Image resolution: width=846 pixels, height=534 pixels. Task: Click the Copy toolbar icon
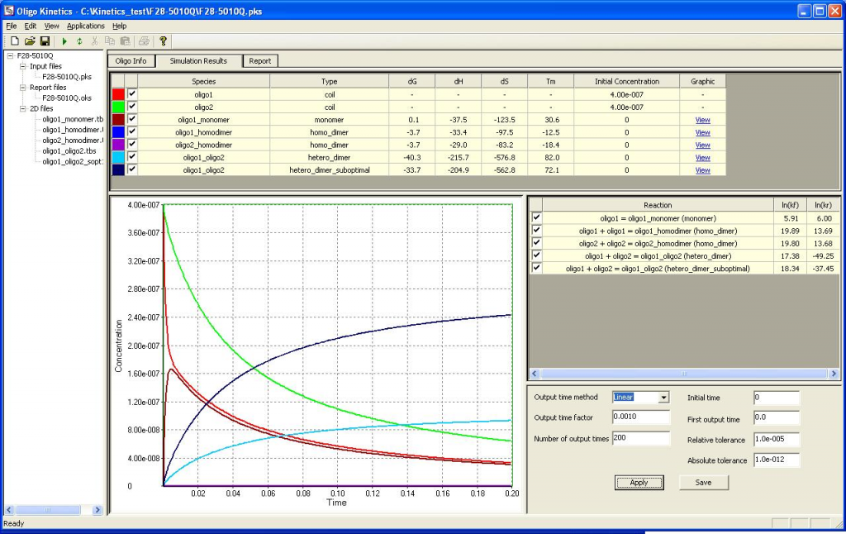(x=110, y=41)
